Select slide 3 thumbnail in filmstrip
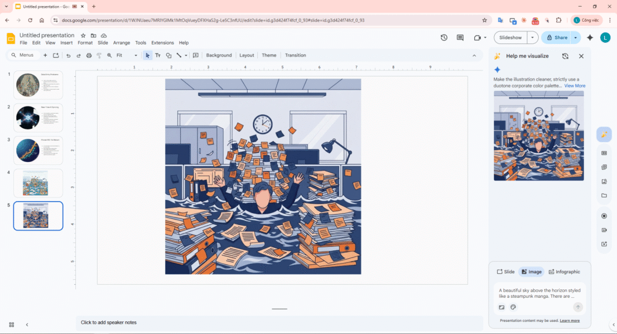The image size is (617, 334). 38,150
